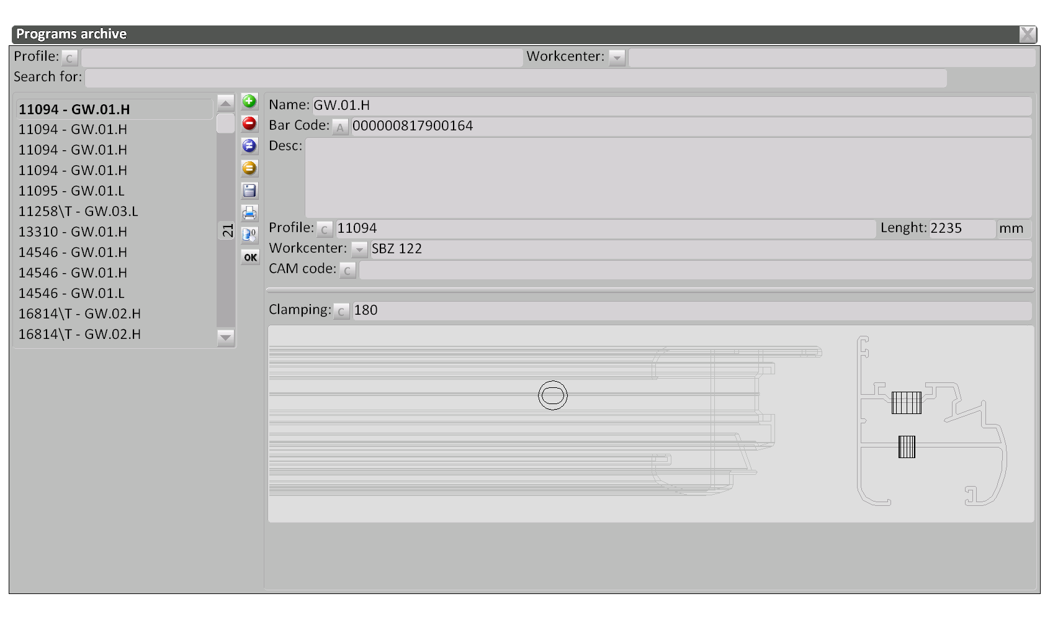Click the database cylinder icon above OK
Viewport: 1045px width, 617px height.
click(249, 235)
